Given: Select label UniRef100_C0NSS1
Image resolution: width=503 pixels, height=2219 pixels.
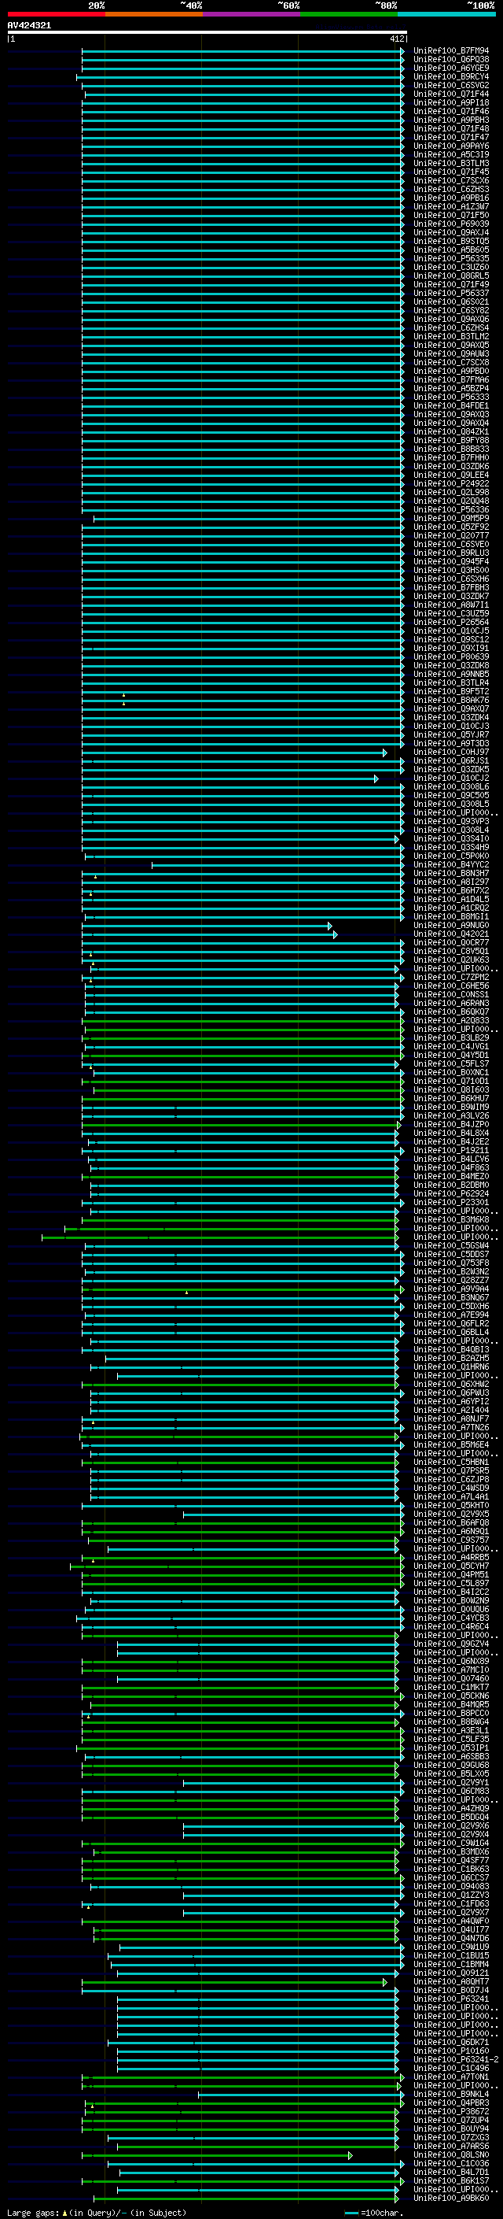Looking at the screenshot, I should pyautogui.click(x=451, y=994).
